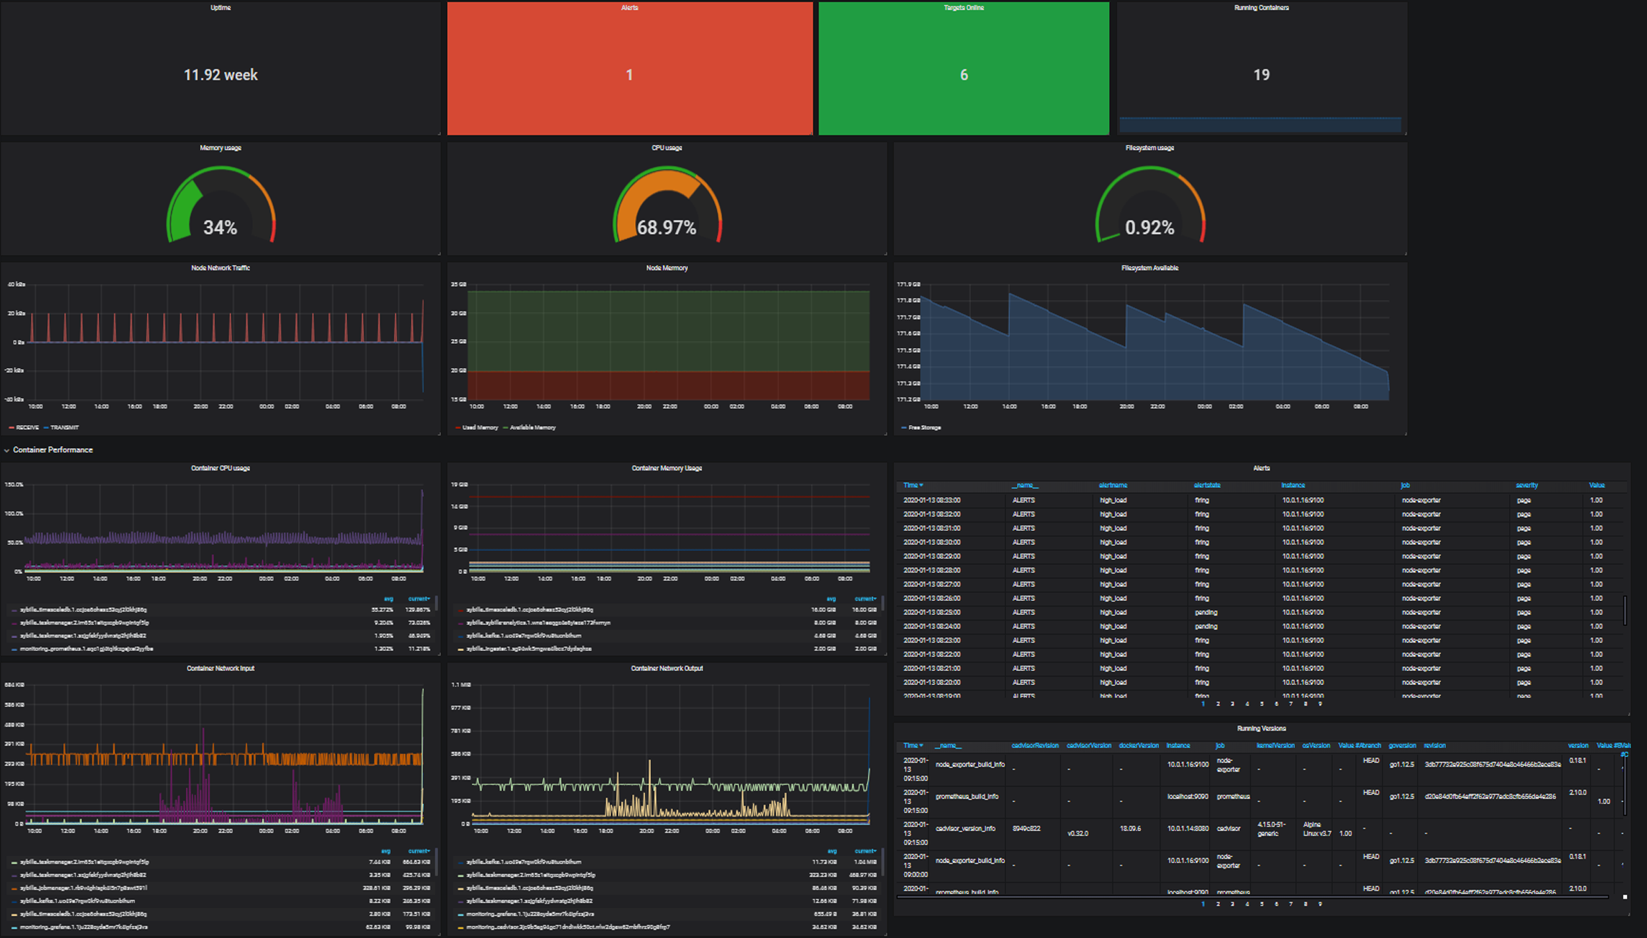
Task: Sort Alerts table by instance column
Action: [x=1293, y=485]
